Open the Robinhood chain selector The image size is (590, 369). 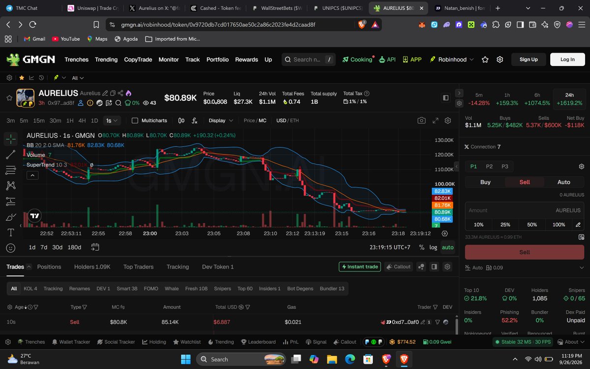coord(452,60)
